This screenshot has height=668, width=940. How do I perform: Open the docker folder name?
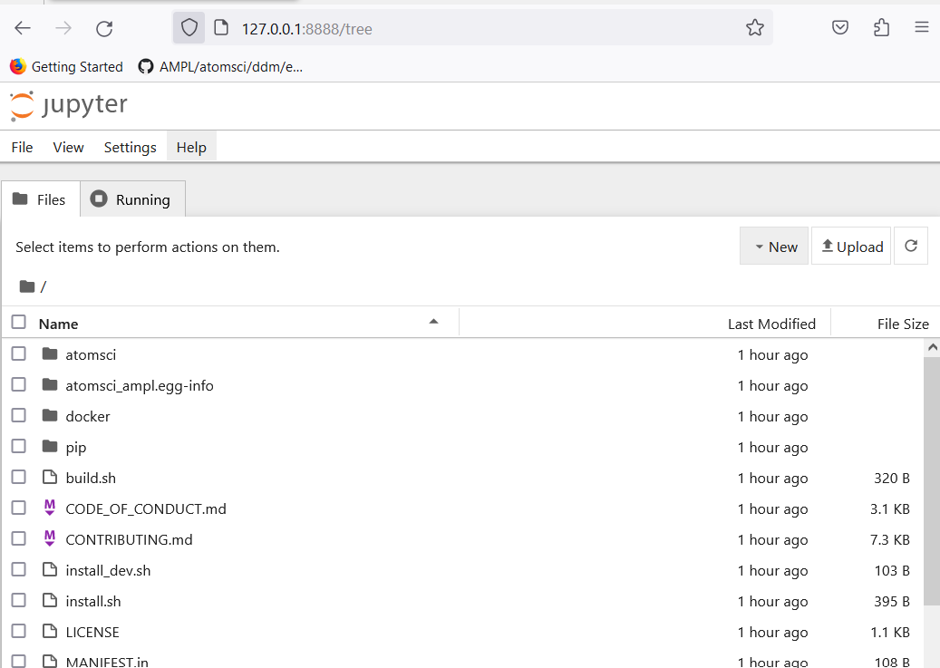click(88, 417)
